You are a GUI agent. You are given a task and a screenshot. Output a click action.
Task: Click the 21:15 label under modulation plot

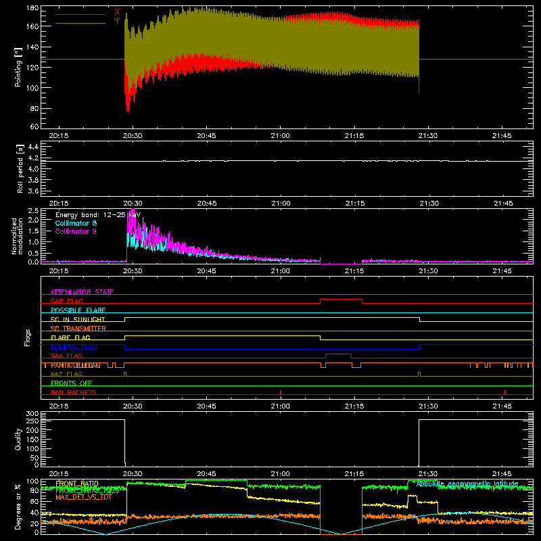(354, 271)
